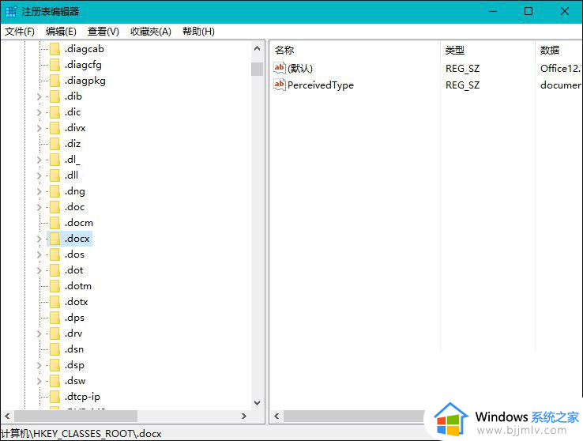583x441 pixels.
Task: Open the 收藏夹(A) menu
Action: pyautogui.click(x=151, y=32)
